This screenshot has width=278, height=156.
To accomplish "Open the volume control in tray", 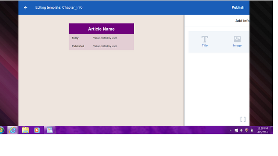I will click(242, 130).
